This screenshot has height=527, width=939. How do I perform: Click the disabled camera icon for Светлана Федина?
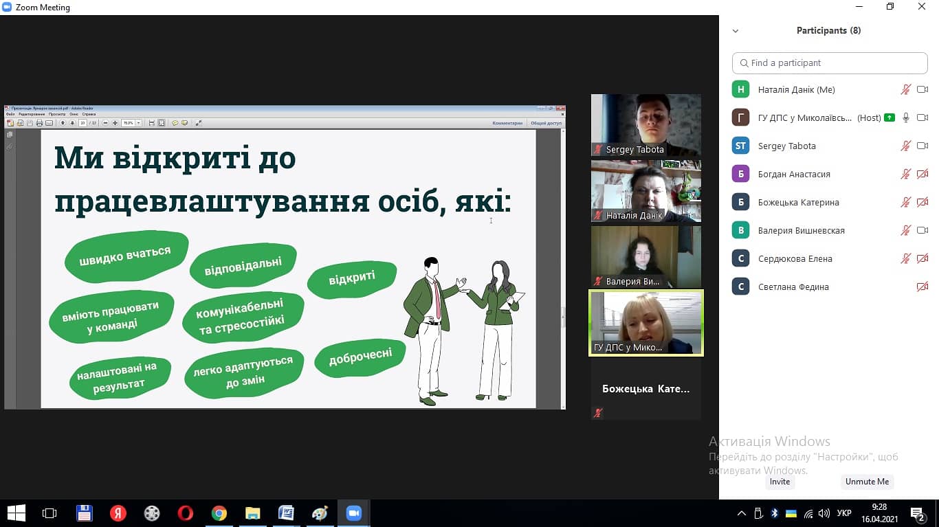click(x=923, y=287)
